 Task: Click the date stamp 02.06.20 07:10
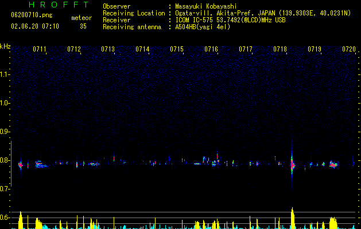click(x=35, y=26)
